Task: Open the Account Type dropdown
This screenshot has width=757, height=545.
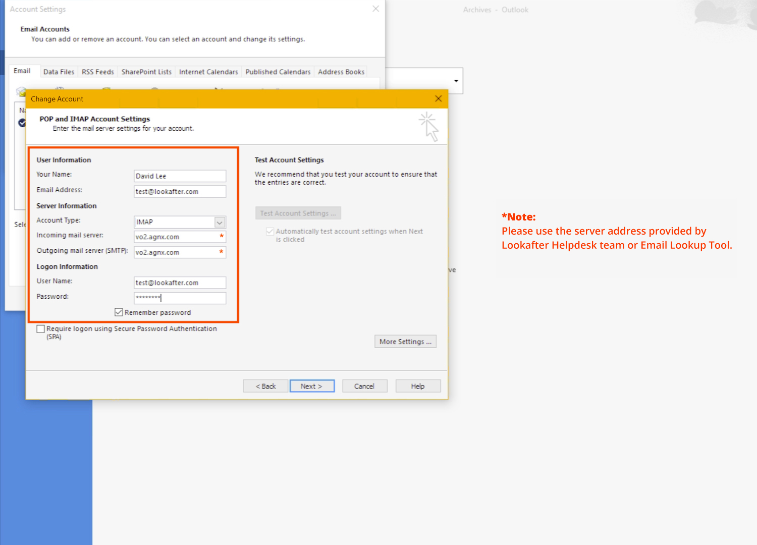Action: (220, 223)
